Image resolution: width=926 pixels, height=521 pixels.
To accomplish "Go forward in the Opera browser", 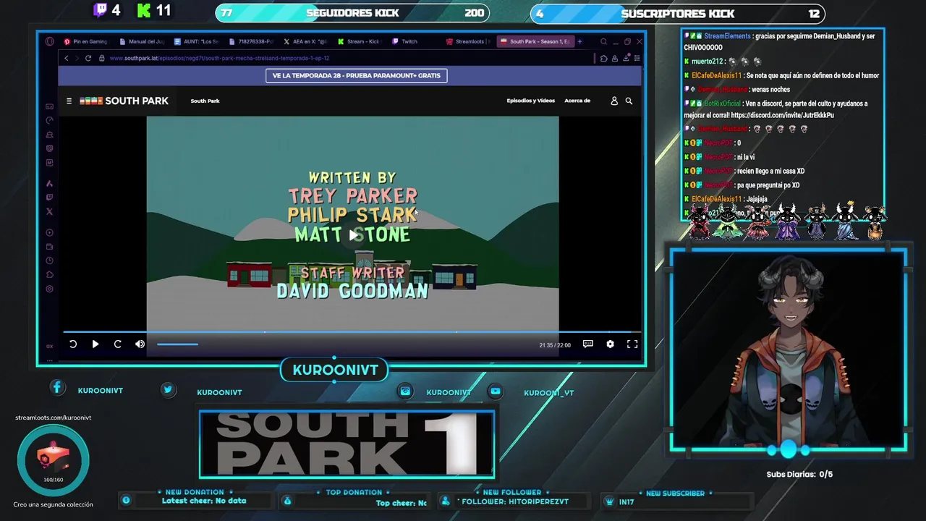I will click(x=77, y=58).
